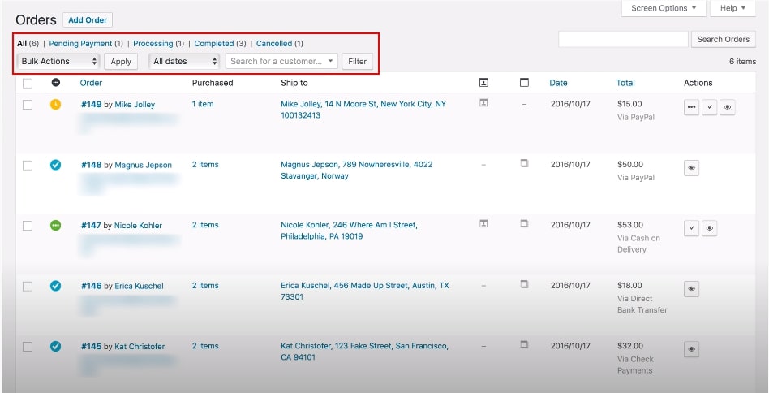Open Nicole Kohler's shipping address link
This screenshot has height=393, width=769.
[x=349, y=231]
